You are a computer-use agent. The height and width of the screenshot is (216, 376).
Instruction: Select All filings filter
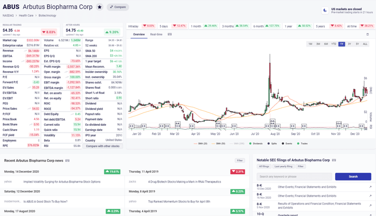[x=264, y=166]
